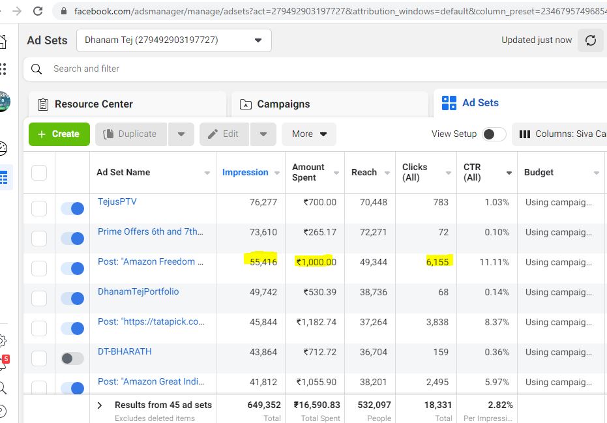Image resolution: width=607 pixels, height=423 pixels.
Task: Open the Post: "Amazon Great Indi link
Action: click(151, 381)
